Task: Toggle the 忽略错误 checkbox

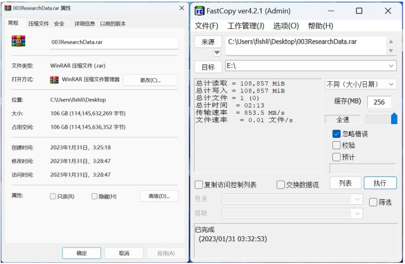Action: pos(336,134)
